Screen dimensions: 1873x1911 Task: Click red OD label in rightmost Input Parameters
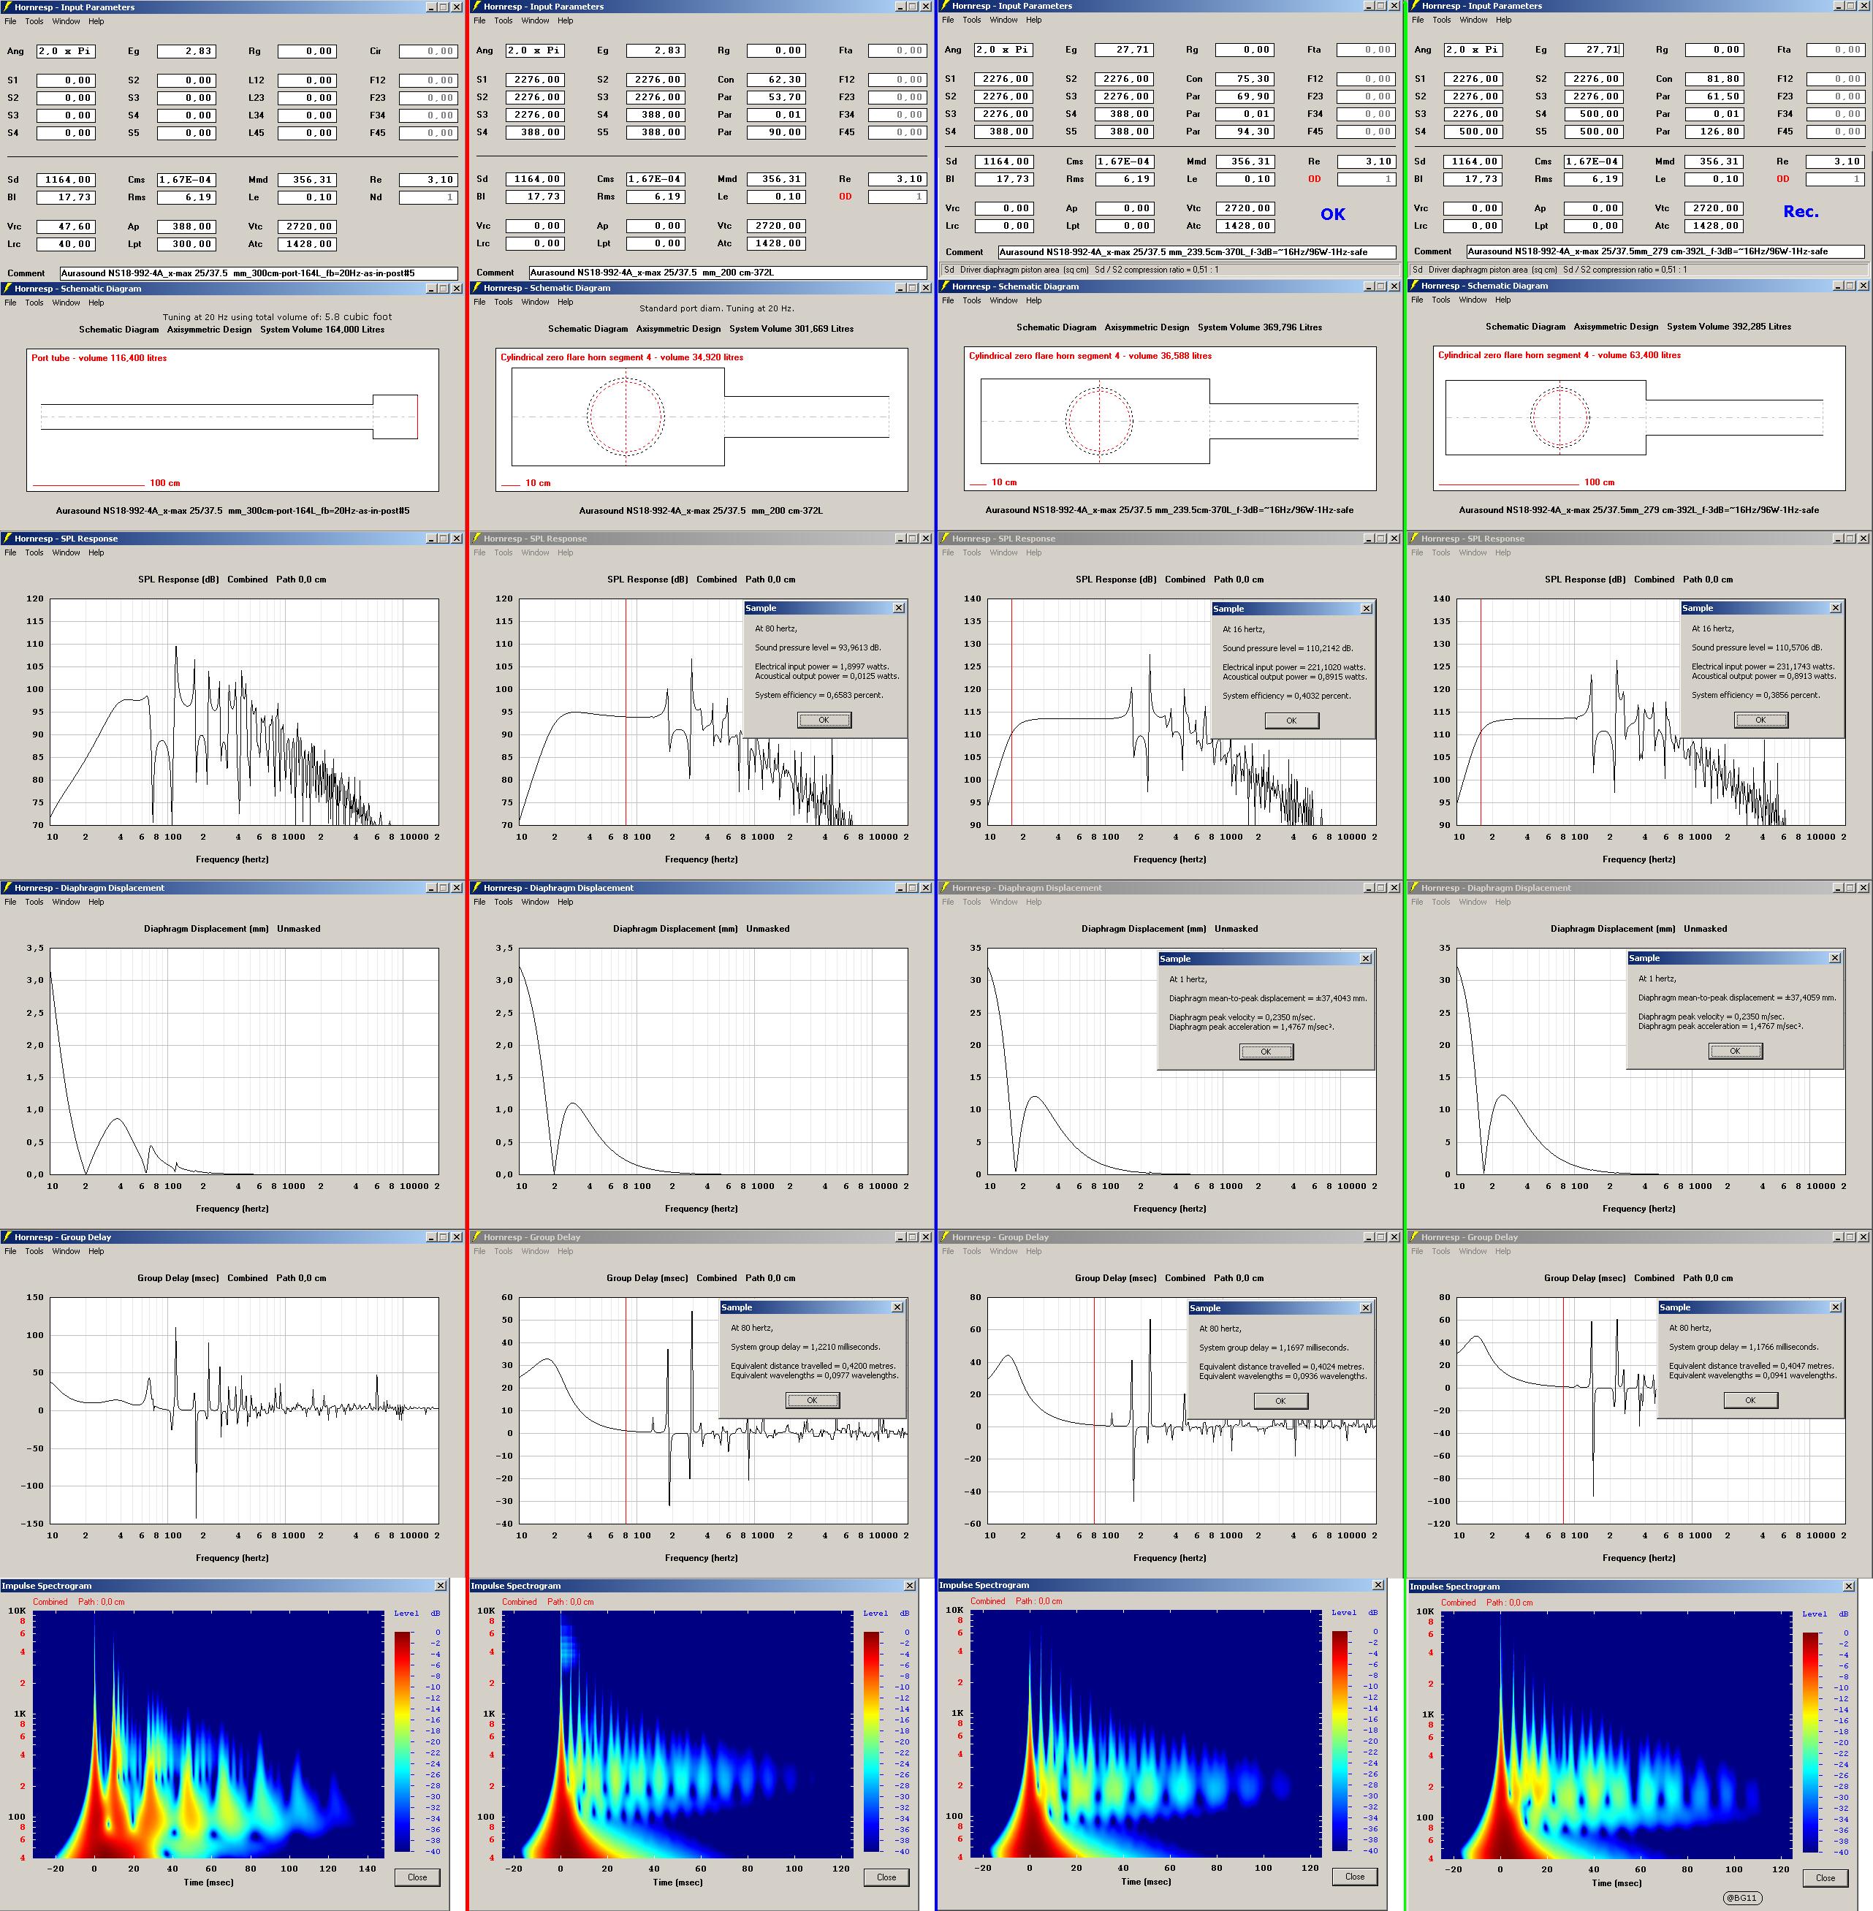click(x=1784, y=178)
